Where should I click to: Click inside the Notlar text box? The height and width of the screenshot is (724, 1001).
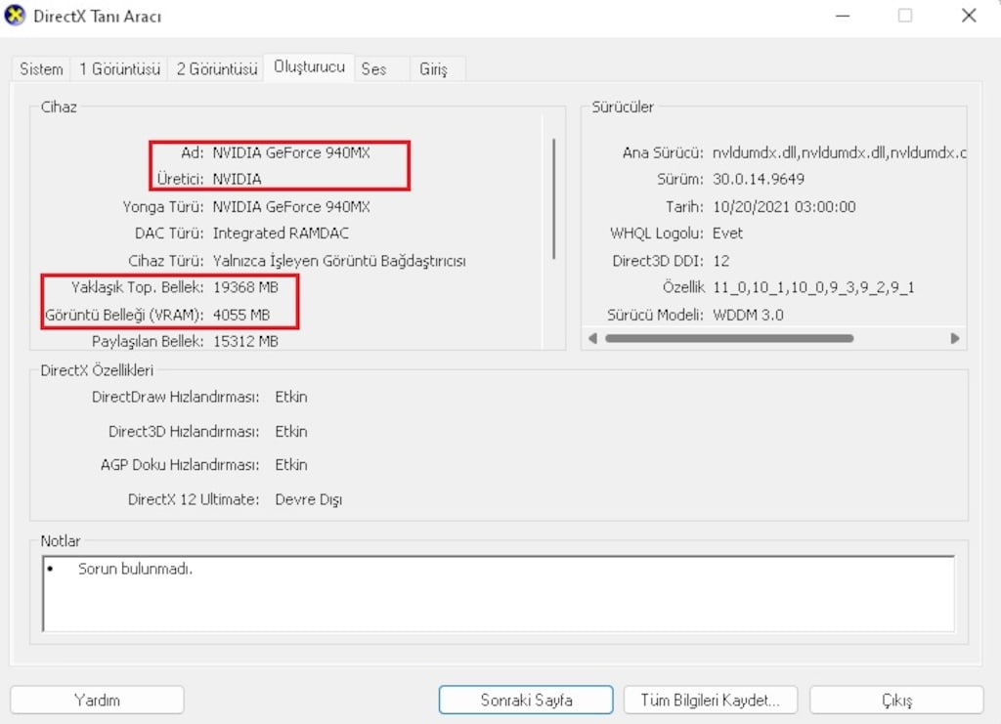coord(499,593)
